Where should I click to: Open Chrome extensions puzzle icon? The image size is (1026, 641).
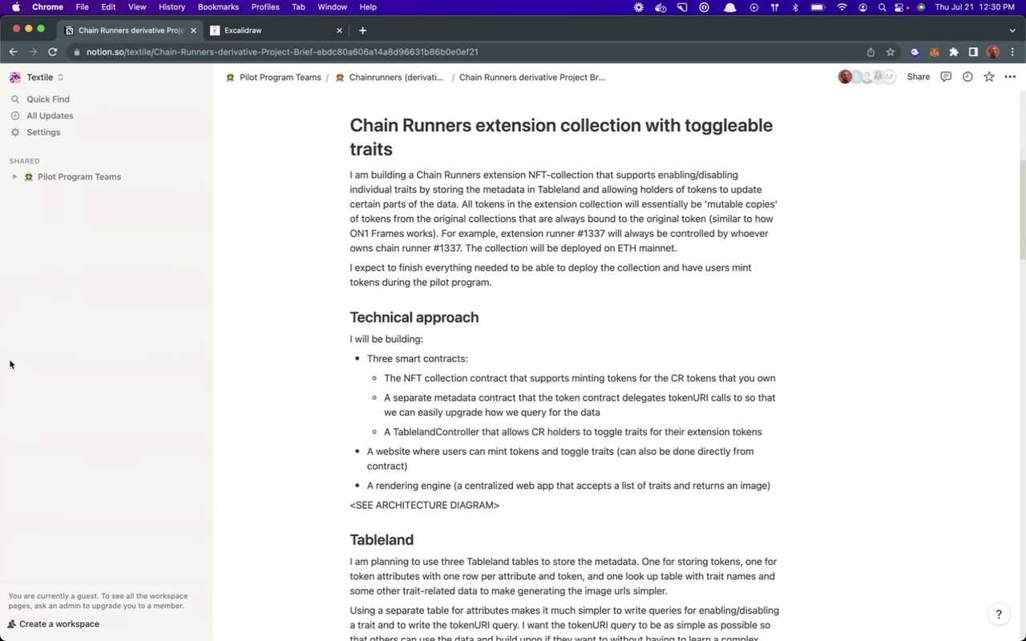click(953, 52)
